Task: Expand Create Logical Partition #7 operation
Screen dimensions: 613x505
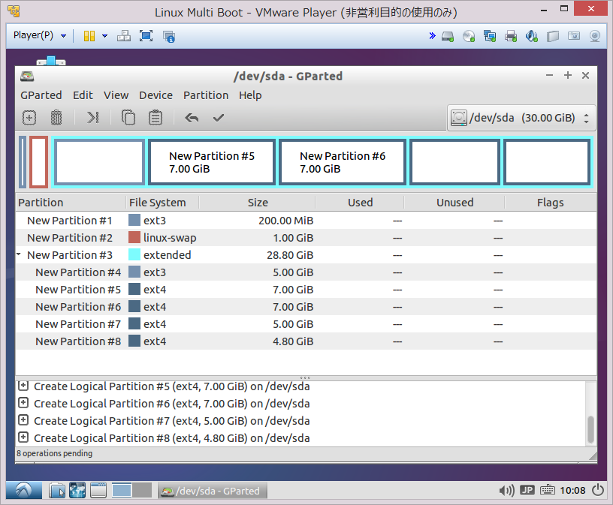Action: coord(23,420)
